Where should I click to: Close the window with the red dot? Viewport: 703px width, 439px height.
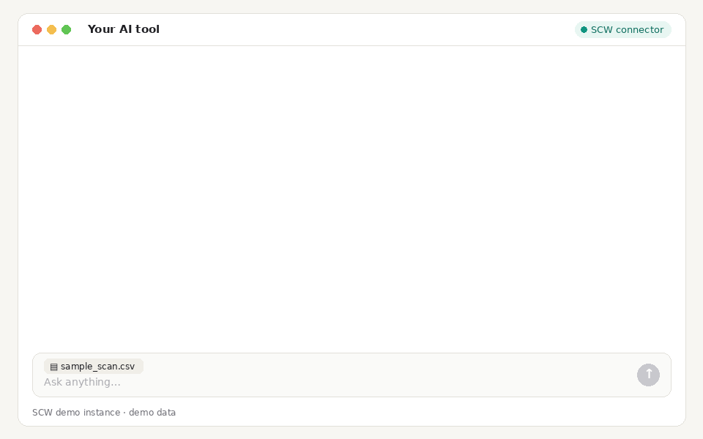pos(37,29)
